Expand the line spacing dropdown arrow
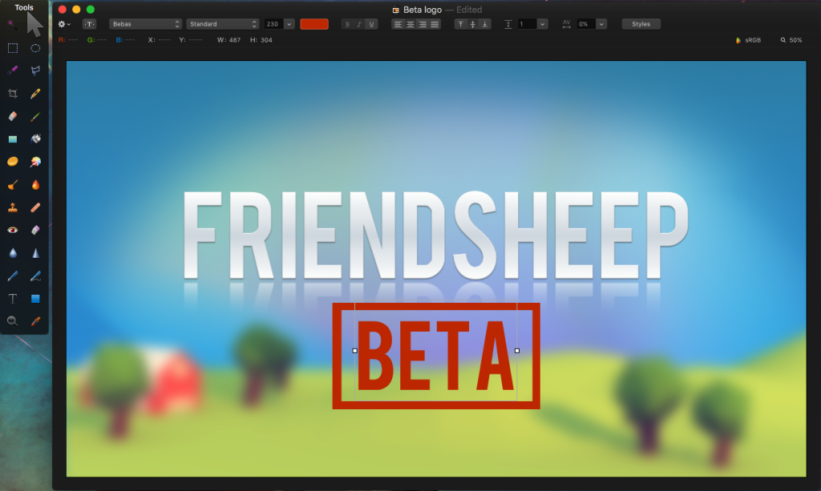The width and height of the screenshot is (821, 491). point(543,24)
